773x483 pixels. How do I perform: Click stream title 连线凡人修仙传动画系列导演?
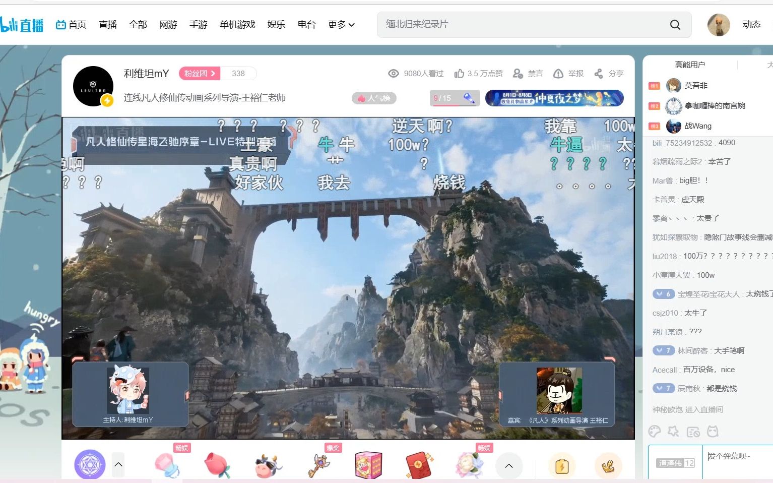(205, 98)
